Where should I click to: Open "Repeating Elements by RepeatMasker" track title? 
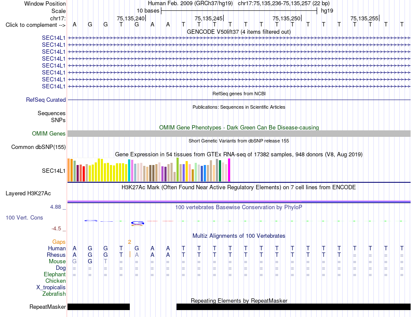click(239, 301)
